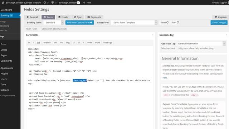Open the Generate Tag General Information dropdown

pyautogui.click(x=201, y=44)
